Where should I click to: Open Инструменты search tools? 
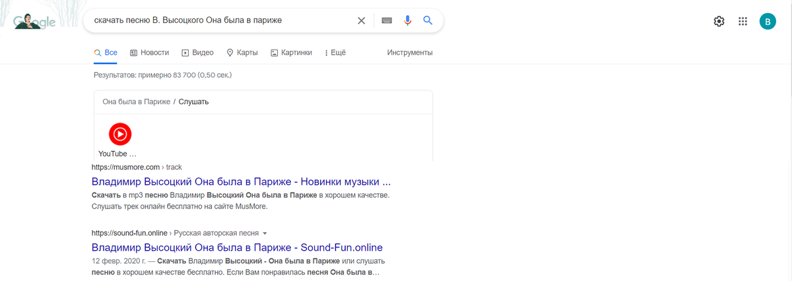[x=410, y=53]
